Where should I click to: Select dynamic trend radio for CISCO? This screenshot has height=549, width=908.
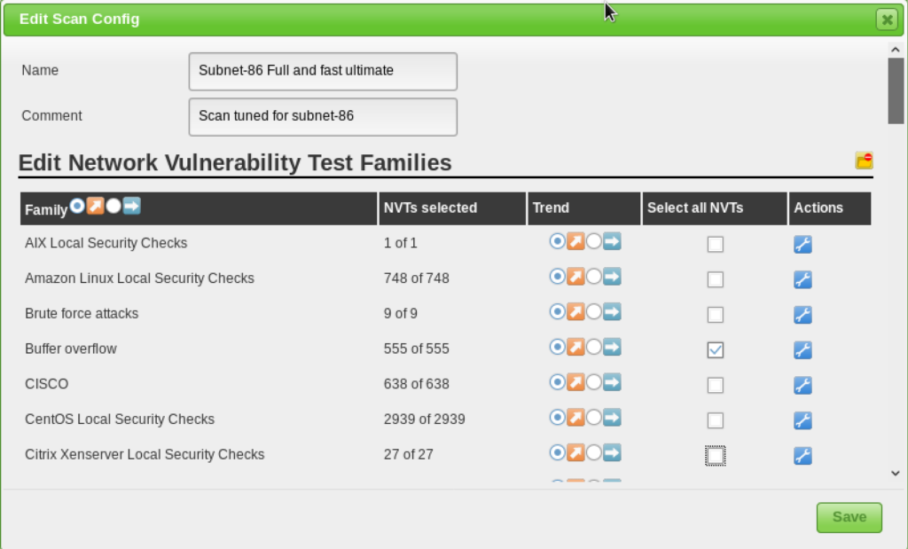click(x=558, y=382)
